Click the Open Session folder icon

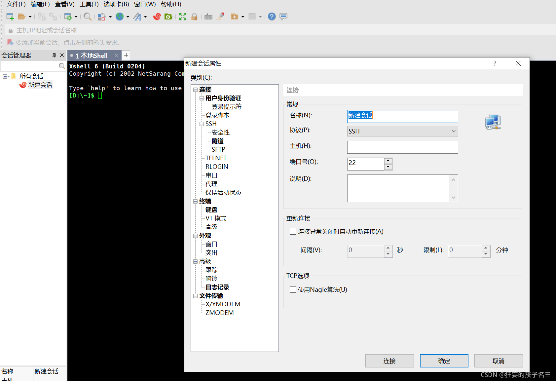click(x=21, y=17)
